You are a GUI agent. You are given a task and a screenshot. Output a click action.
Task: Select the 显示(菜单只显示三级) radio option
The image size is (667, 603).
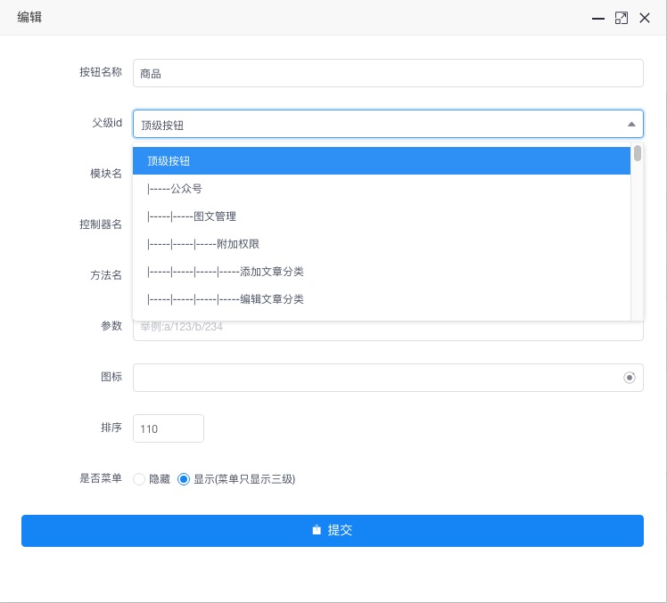pyautogui.click(x=184, y=479)
